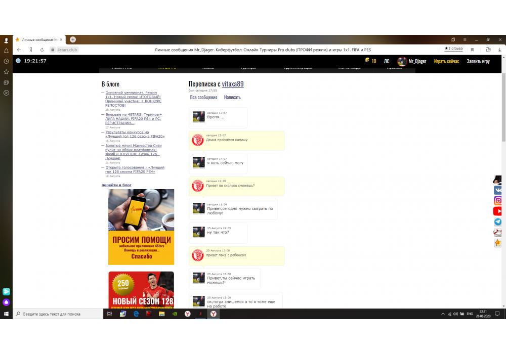
Task: Open downloads arrow icon in toolbar
Action: pos(499,50)
